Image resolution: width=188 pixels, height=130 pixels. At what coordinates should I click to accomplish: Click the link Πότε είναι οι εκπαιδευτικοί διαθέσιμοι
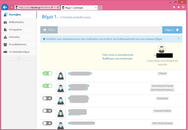[118, 57]
